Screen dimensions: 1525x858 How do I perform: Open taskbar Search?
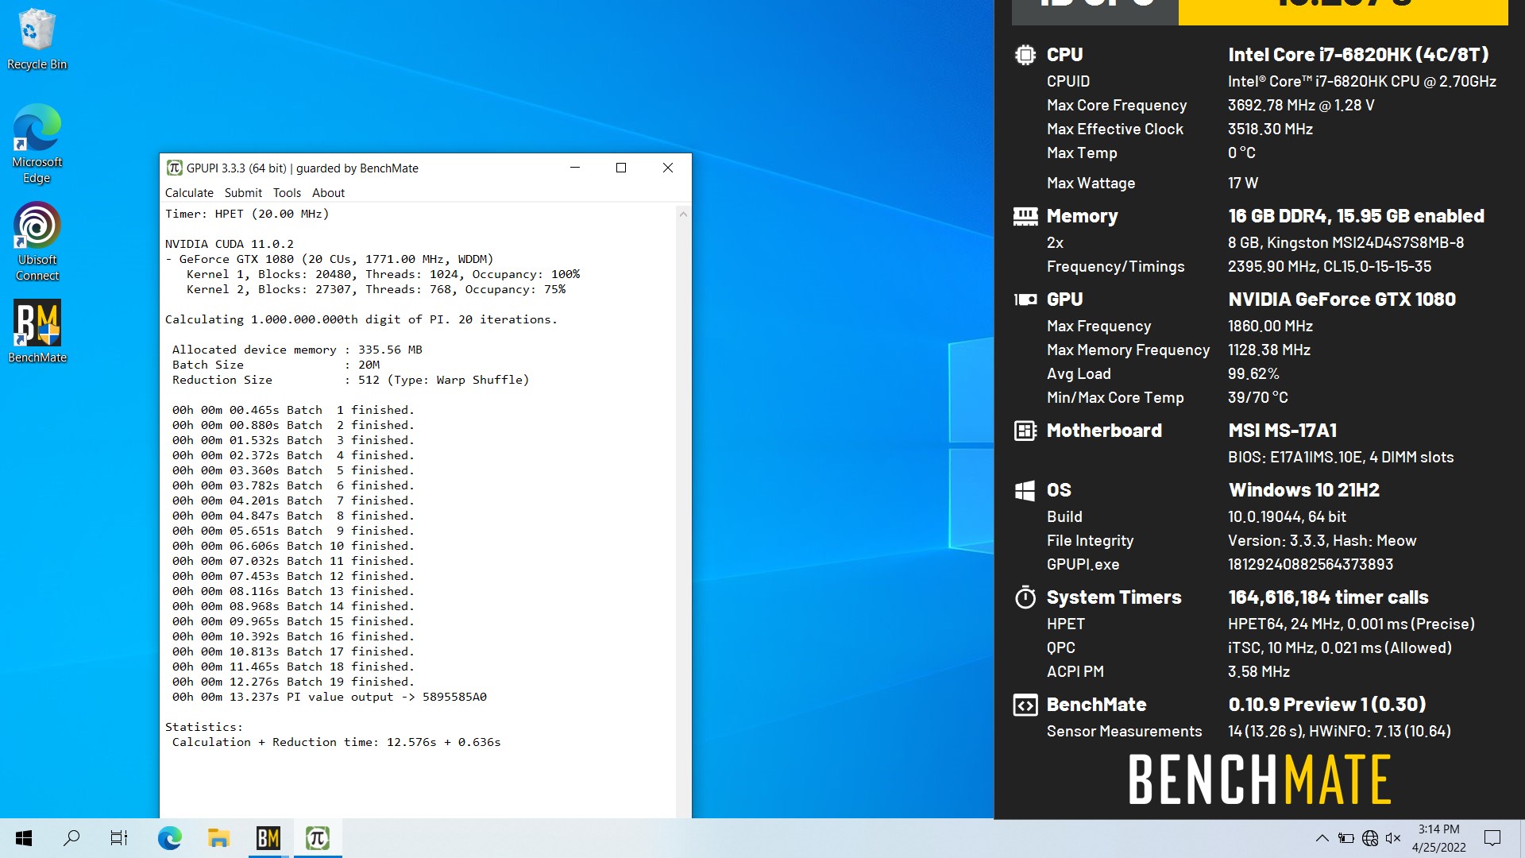tap(71, 838)
